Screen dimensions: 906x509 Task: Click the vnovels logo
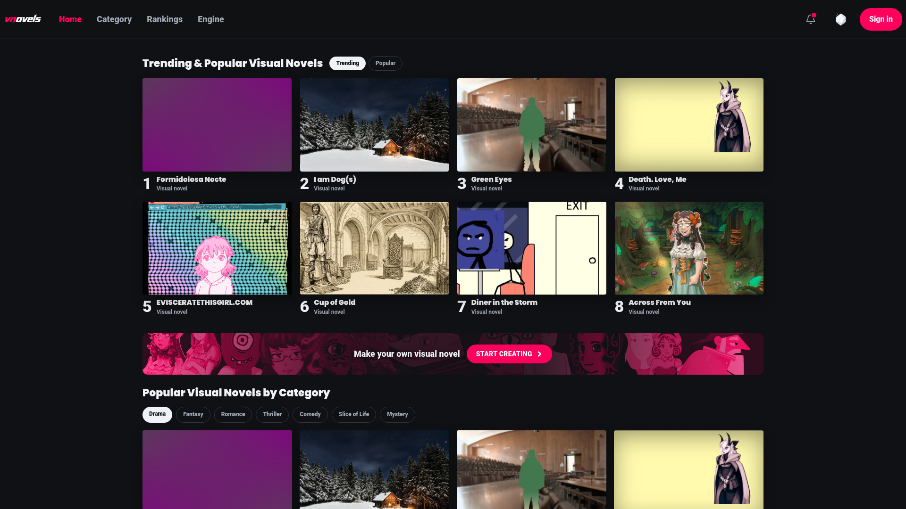pyautogui.click(x=23, y=19)
